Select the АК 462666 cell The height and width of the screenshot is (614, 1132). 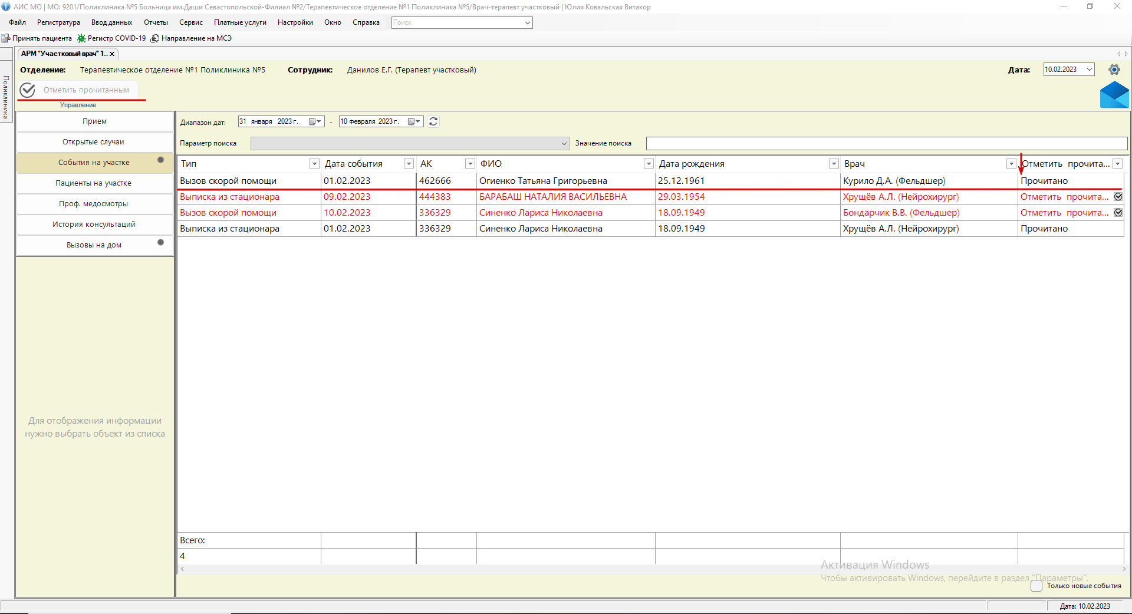pos(446,181)
